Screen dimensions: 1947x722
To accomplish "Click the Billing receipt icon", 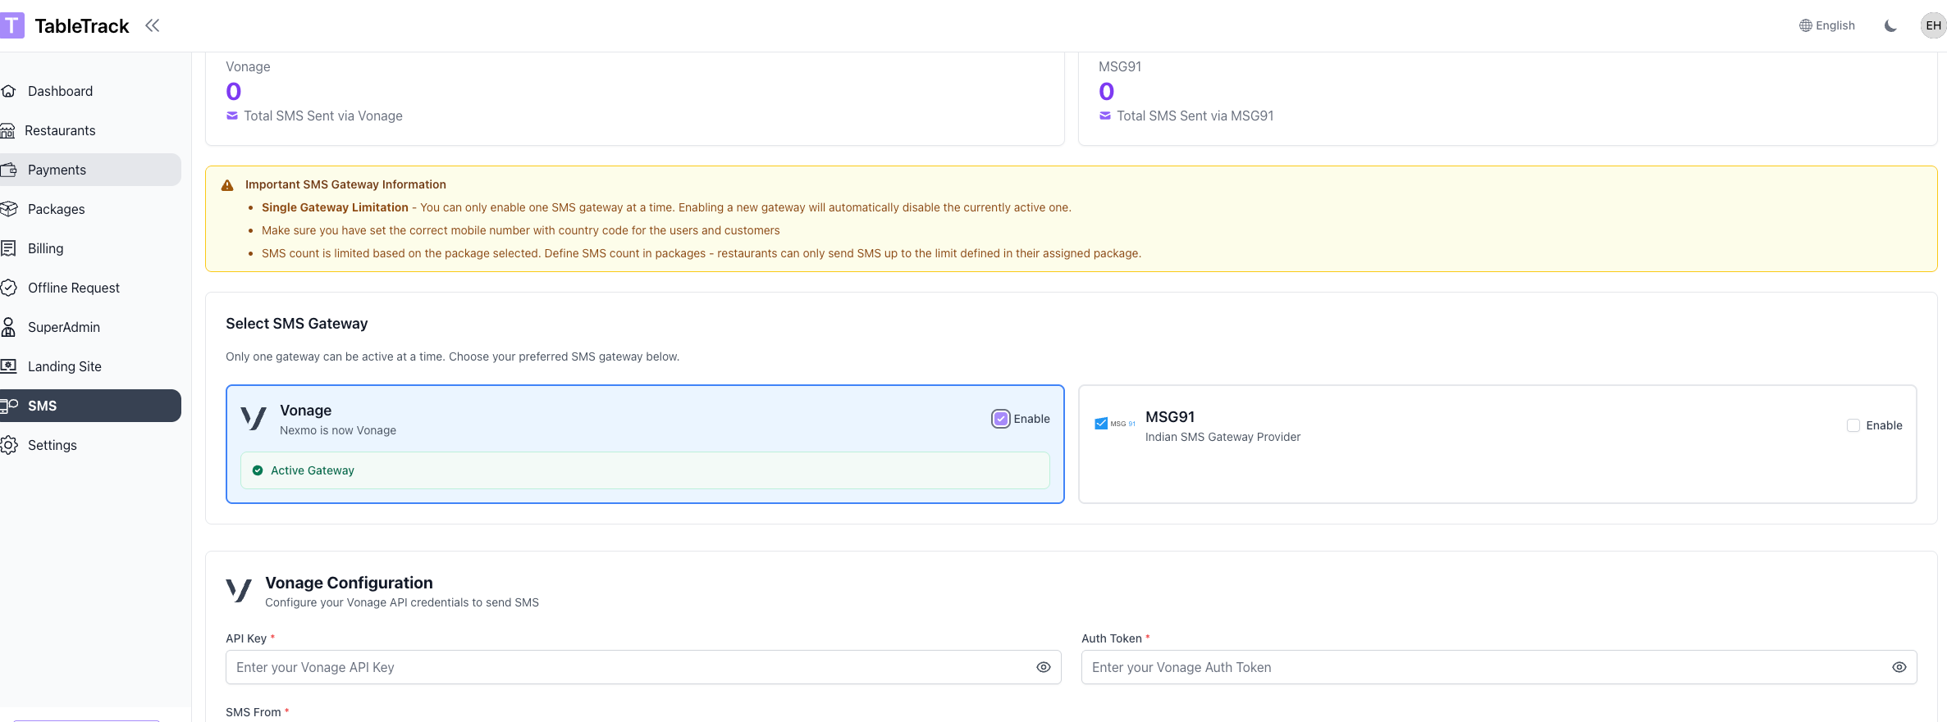I will pyautogui.click(x=9, y=248).
